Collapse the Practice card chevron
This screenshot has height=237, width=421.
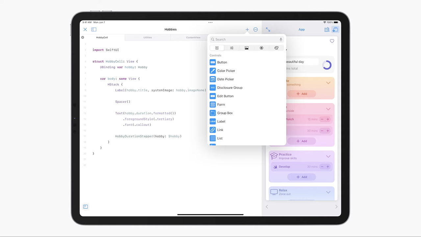click(x=328, y=156)
